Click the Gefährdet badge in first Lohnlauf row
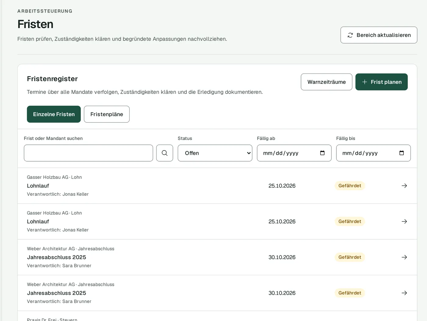Image resolution: width=427 pixels, height=321 pixels. pyautogui.click(x=350, y=186)
